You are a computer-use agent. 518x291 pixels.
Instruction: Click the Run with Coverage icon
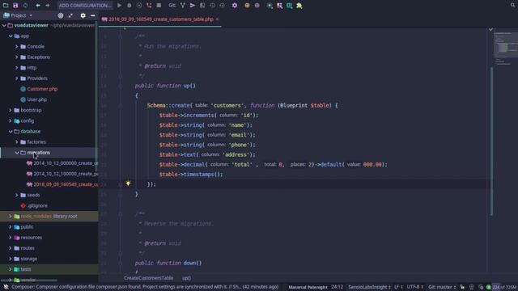[x=139, y=6]
